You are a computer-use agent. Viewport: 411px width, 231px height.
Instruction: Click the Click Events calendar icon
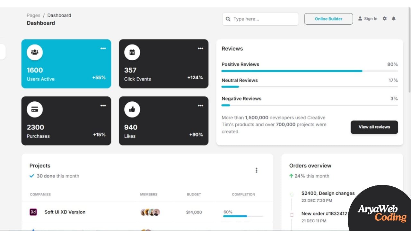[x=132, y=52]
